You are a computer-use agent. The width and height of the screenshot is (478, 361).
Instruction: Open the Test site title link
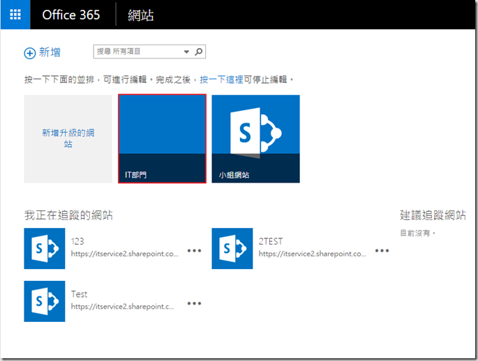click(79, 294)
